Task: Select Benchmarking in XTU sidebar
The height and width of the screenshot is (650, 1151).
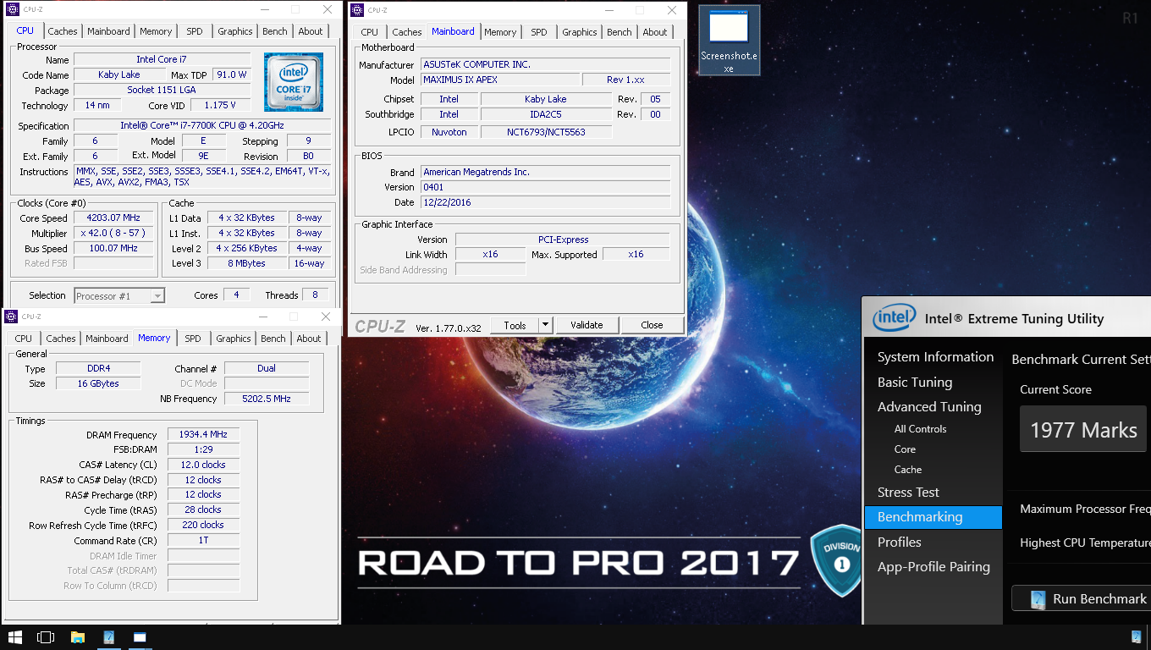Action: 933,517
